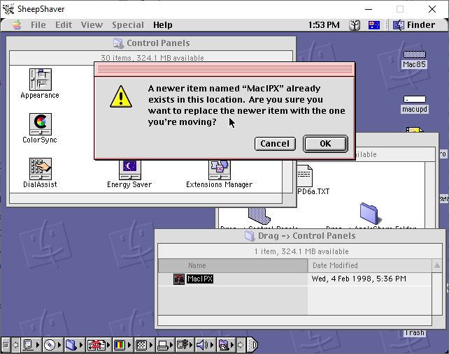Click the menu bar clock

point(324,25)
